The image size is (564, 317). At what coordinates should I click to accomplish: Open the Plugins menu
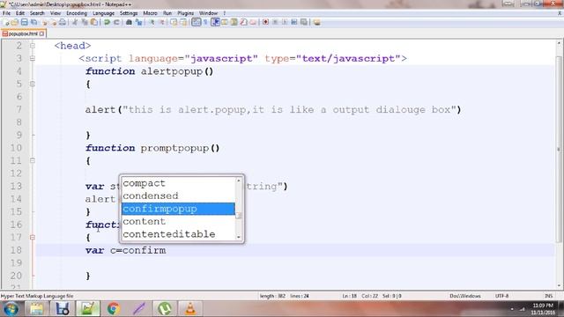click(x=185, y=13)
